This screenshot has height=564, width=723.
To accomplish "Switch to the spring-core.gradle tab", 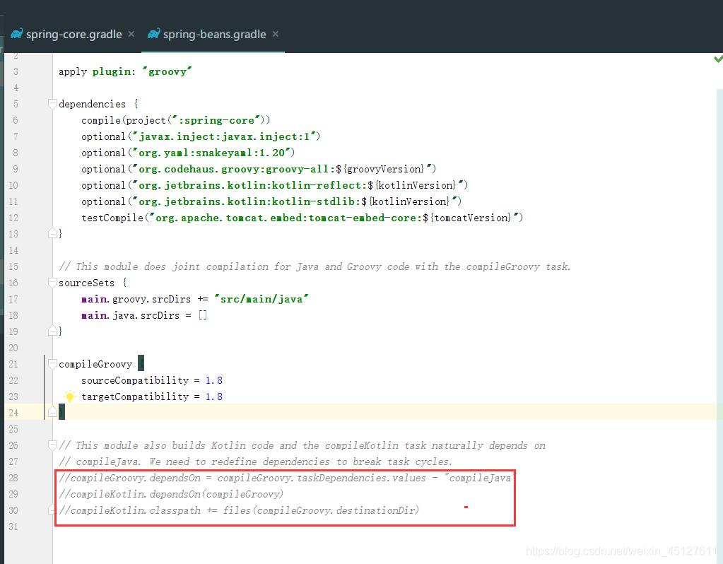I will tap(74, 35).
